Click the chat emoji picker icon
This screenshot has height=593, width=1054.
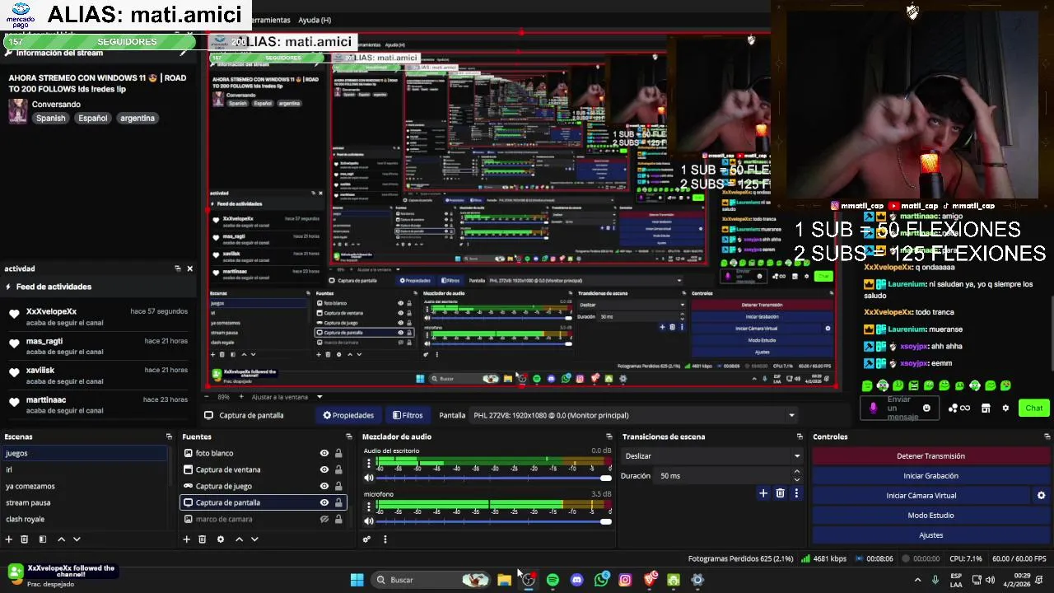(926, 408)
